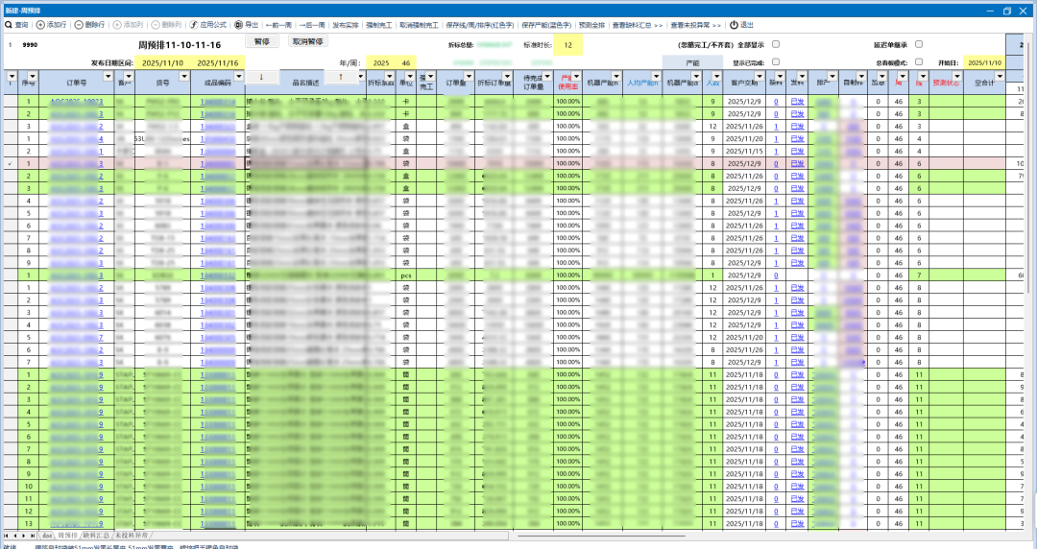1037x549 pixels.
Task: Open the 空合计 column filter dropdown
Action: (x=1000, y=77)
